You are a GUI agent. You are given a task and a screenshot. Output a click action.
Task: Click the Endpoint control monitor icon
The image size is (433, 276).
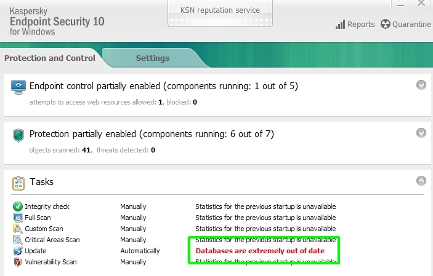tap(18, 87)
